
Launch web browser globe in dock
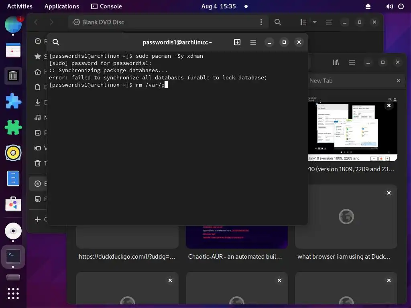(13, 24)
